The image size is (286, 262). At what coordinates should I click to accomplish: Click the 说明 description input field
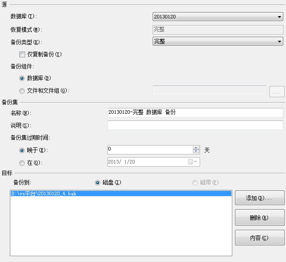pos(195,125)
